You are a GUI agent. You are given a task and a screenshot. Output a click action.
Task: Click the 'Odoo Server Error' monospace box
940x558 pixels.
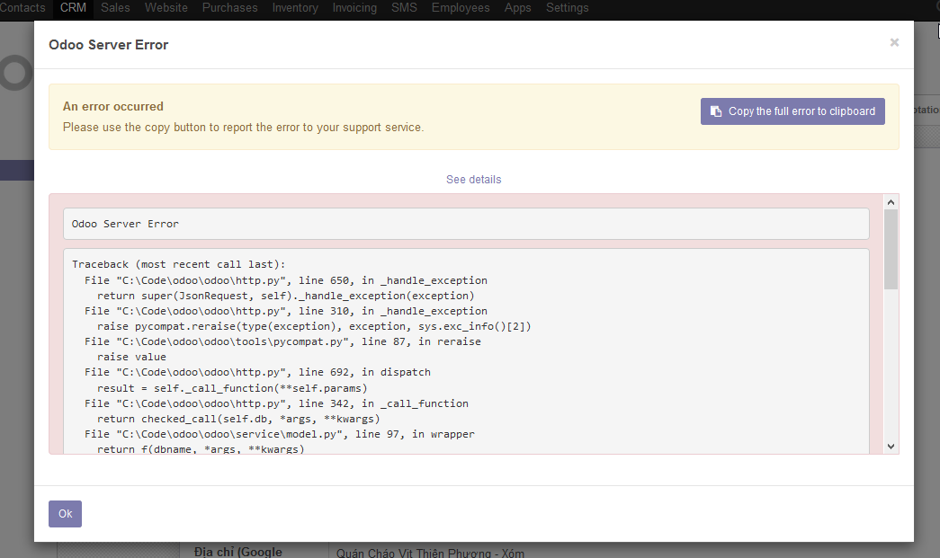(466, 224)
